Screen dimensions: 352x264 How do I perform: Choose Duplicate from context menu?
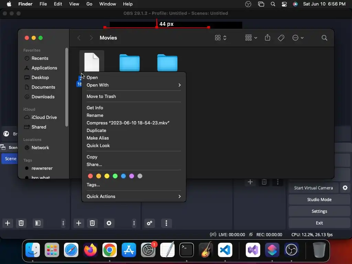(x=134, y=130)
